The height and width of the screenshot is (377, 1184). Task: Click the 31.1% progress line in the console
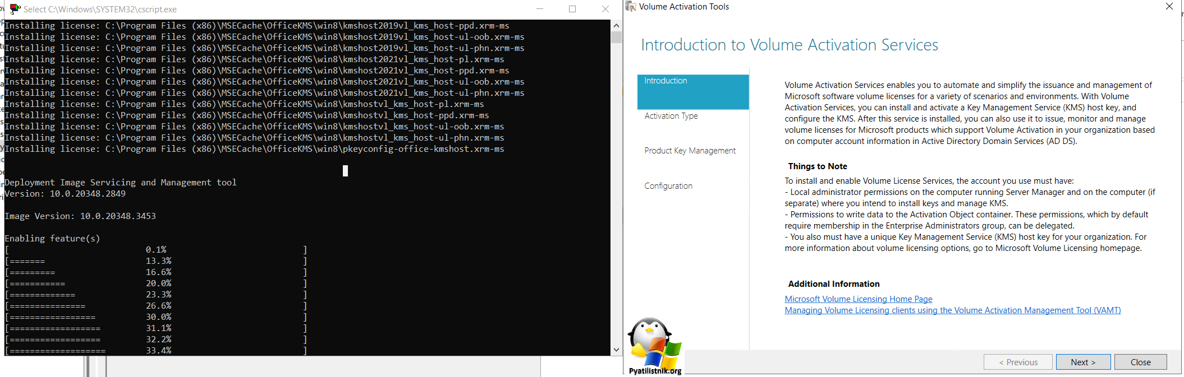(156, 328)
